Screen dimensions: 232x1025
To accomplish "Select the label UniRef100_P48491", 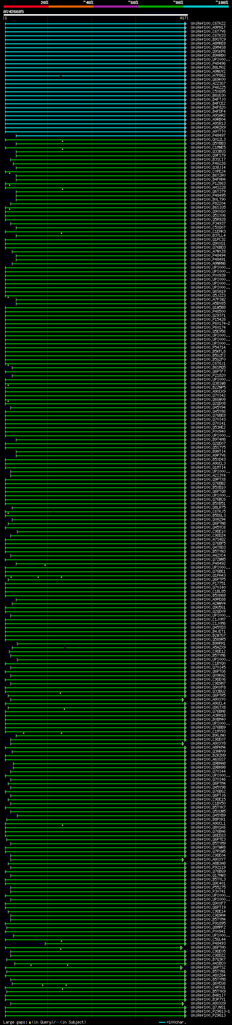I will [x=208, y=260].
